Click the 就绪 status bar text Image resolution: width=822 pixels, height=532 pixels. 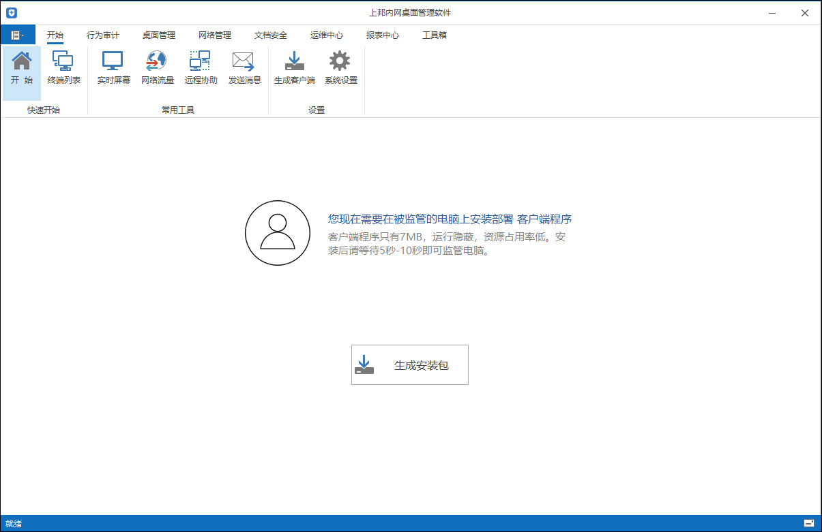[x=14, y=524]
